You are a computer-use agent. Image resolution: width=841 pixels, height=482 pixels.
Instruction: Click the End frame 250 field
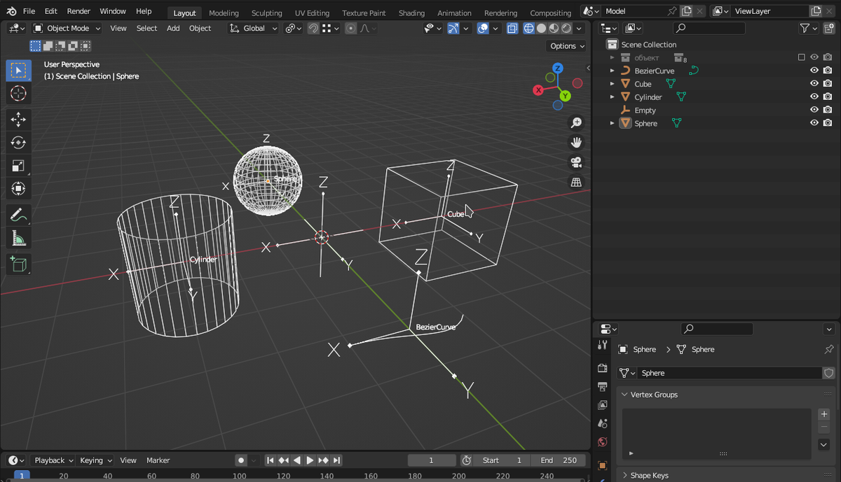tap(559, 460)
